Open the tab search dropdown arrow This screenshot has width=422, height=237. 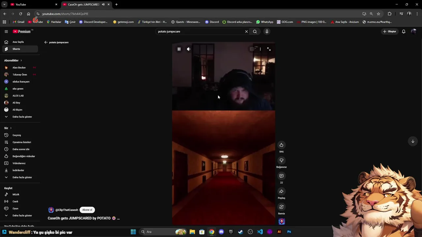pyautogui.click(x=4, y=5)
